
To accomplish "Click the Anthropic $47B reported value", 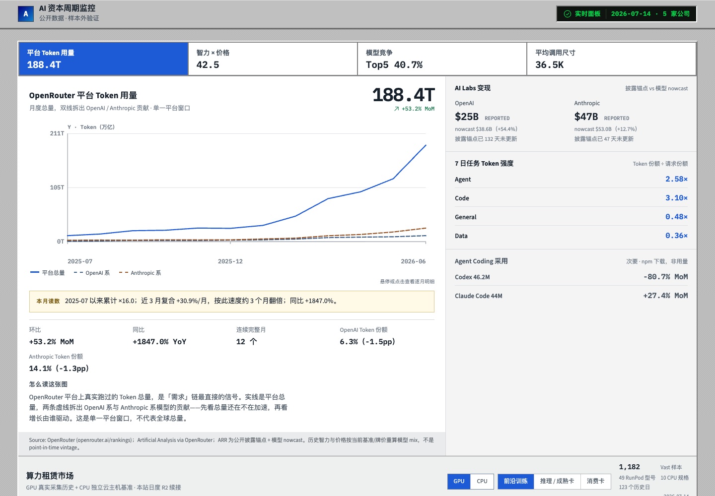I will click(x=586, y=117).
